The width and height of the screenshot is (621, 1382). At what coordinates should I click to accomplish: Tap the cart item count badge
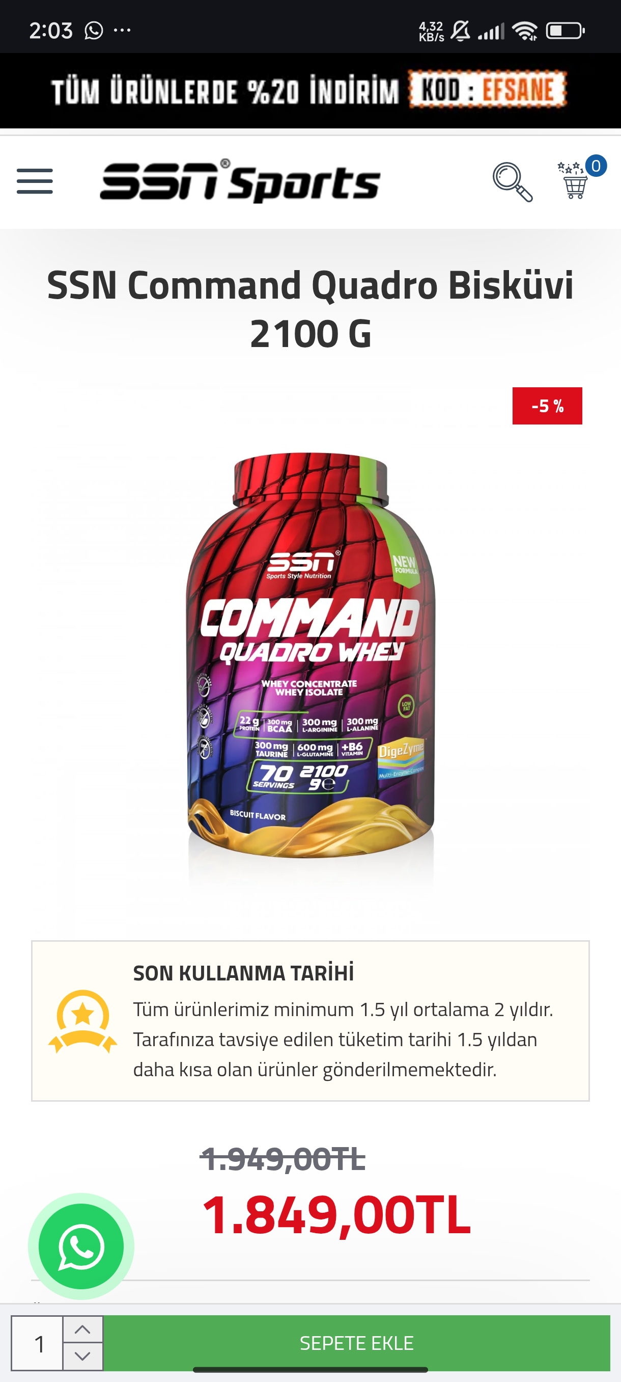596,166
